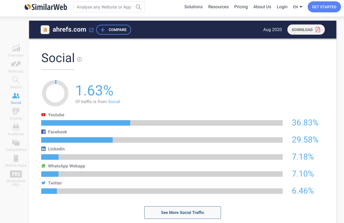Open ahrefs.com external link icon
Image resolution: width=344 pixels, height=223 pixels.
point(91,30)
